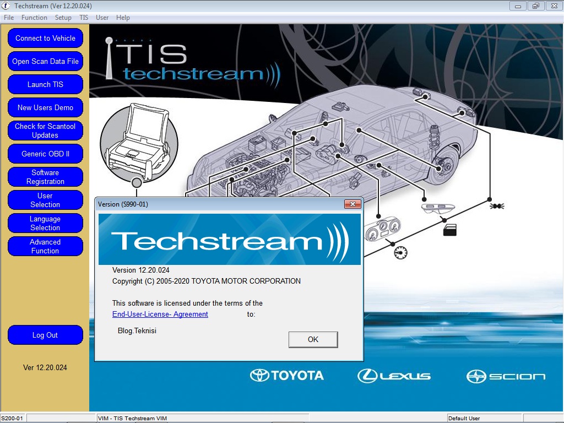Click the VIM - TIS Techstream VIM status
The width and height of the screenshot is (564, 423).
pyautogui.click(x=132, y=419)
